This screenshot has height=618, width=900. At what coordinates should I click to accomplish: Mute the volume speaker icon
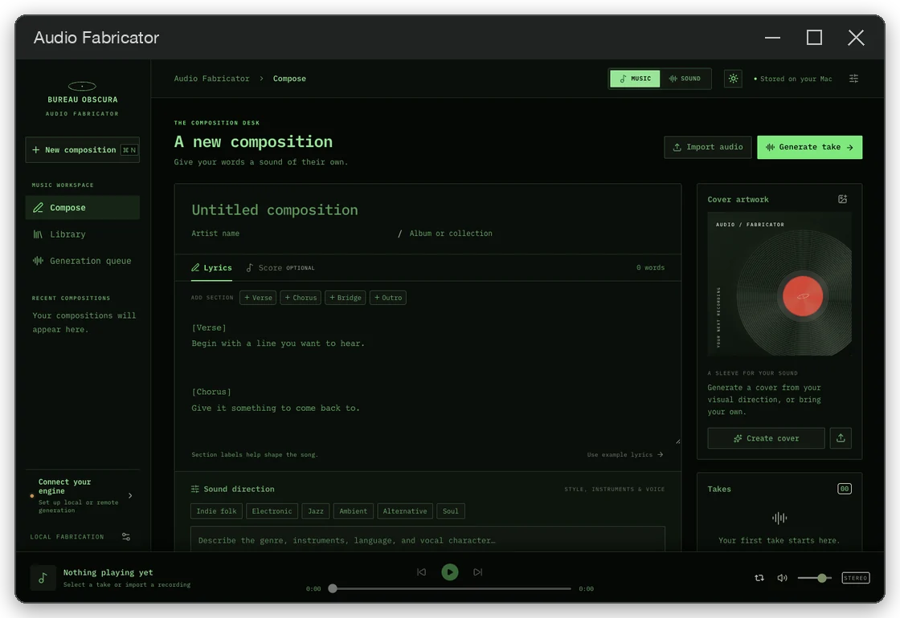pos(782,578)
